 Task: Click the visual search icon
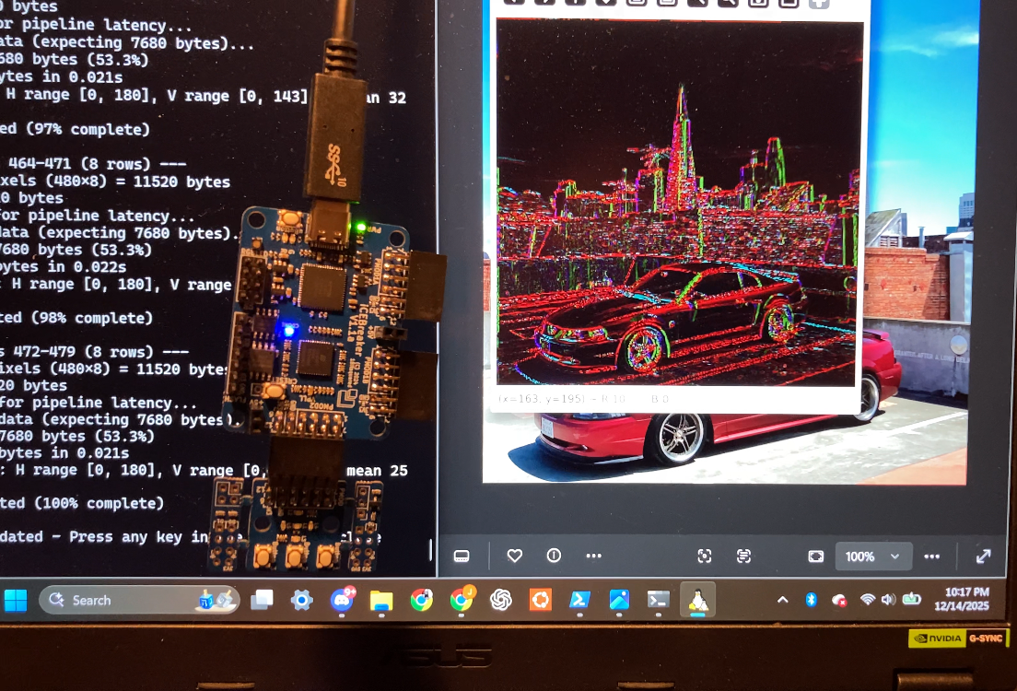pyautogui.click(x=706, y=556)
